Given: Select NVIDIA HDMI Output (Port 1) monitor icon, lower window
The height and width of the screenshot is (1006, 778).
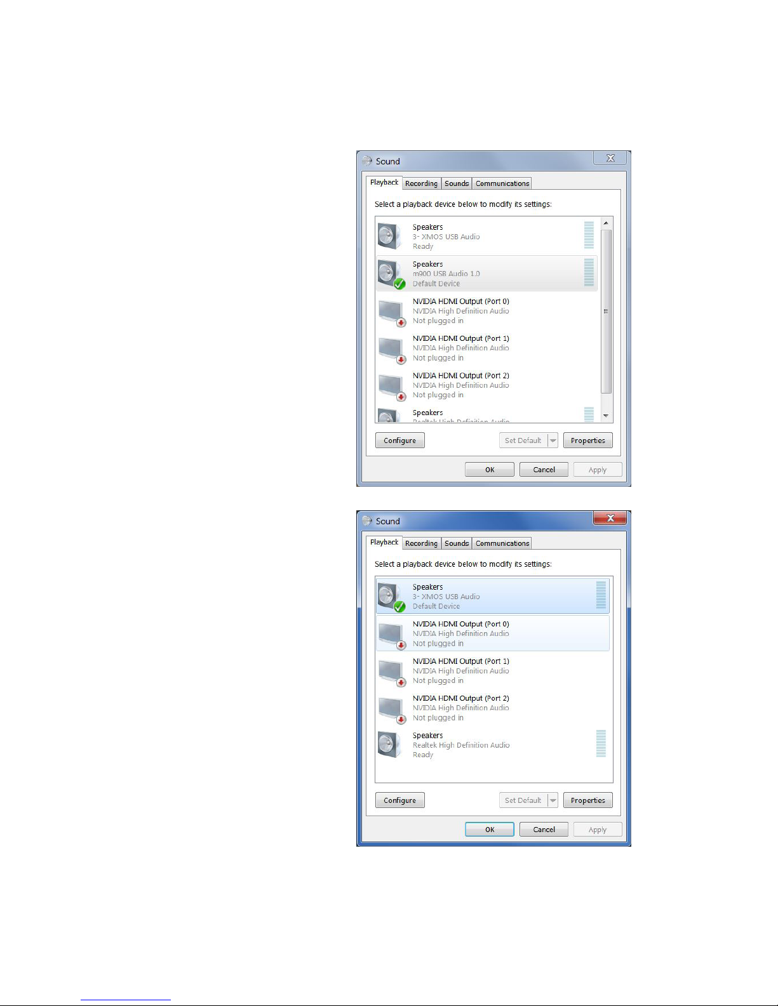Looking at the screenshot, I should tap(391, 672).
